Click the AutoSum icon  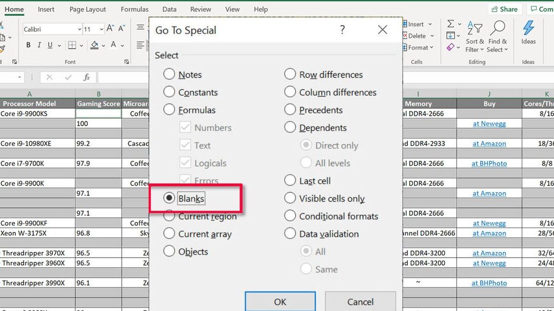pyautogui.click(x=452, y=24)
